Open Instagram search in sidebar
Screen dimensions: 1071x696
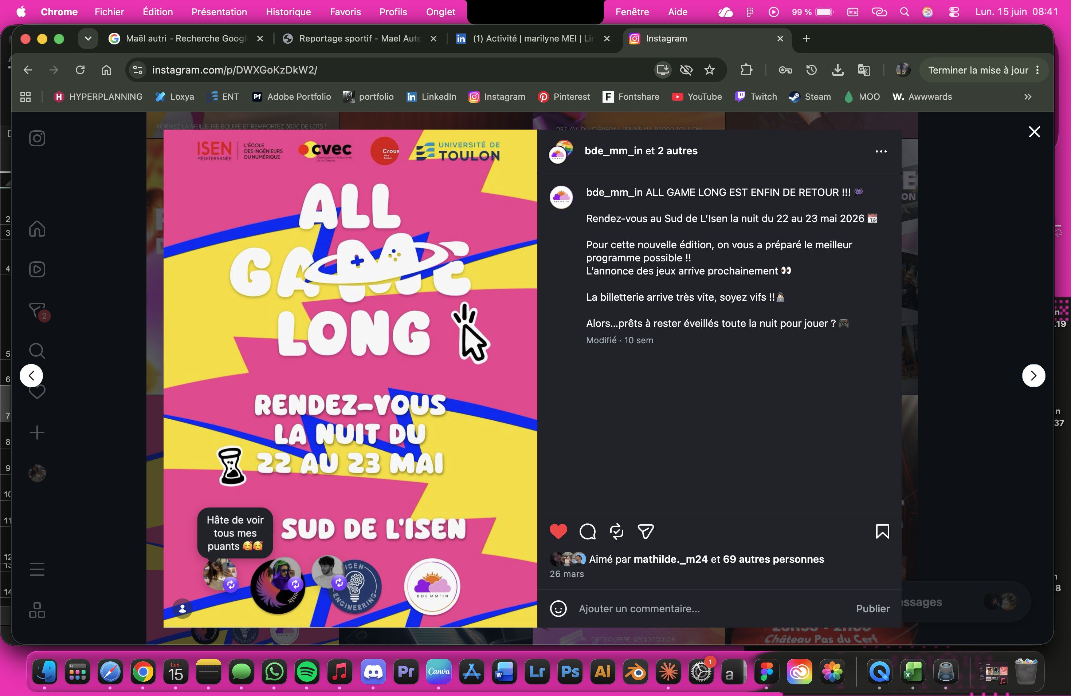tap(37, 351)
